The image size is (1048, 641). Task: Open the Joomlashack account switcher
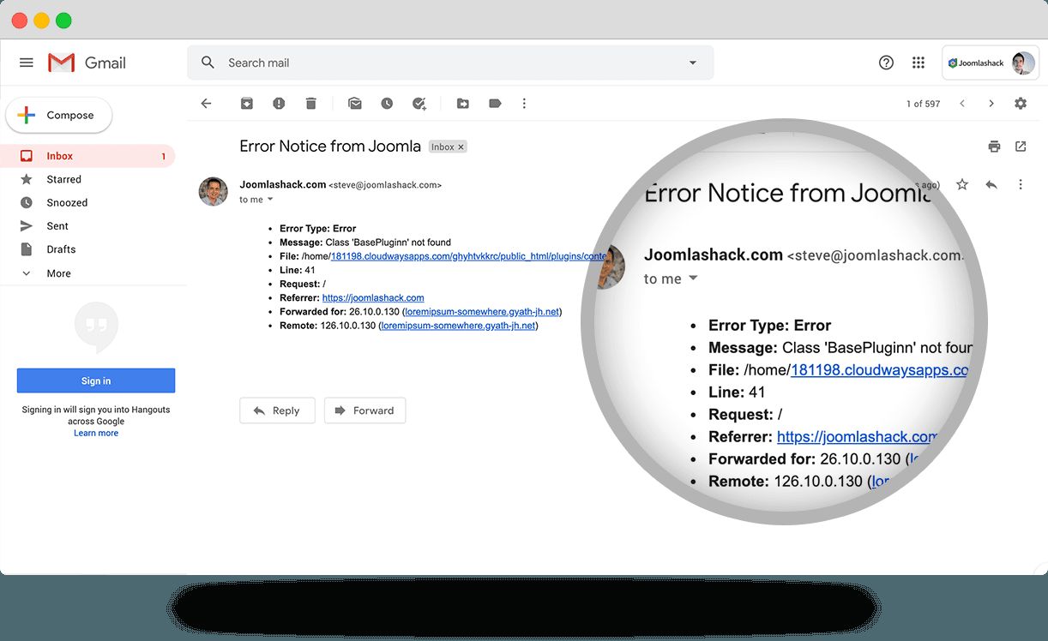click(x=991, y=63)
